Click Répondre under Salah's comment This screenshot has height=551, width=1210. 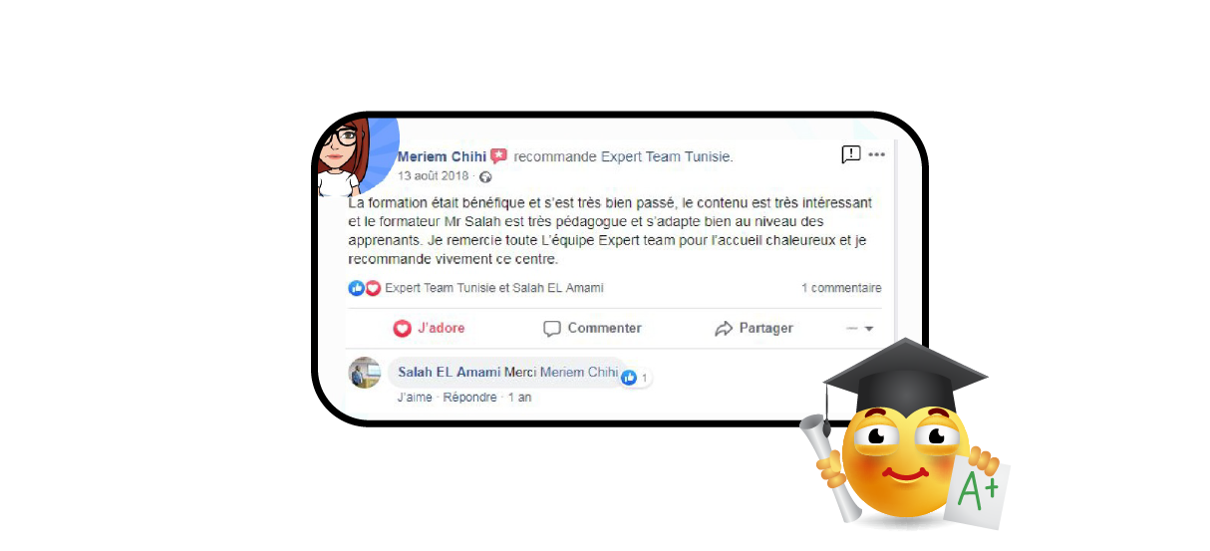coord(469,397)
